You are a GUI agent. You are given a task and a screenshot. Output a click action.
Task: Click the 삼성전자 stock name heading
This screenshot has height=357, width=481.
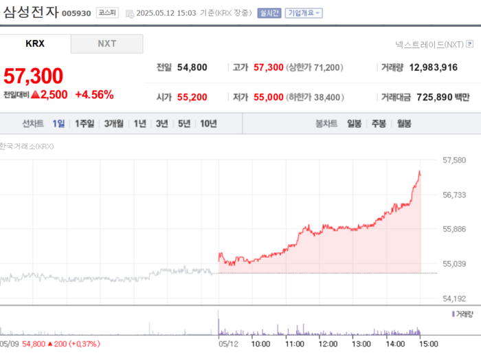coord(31,12)
